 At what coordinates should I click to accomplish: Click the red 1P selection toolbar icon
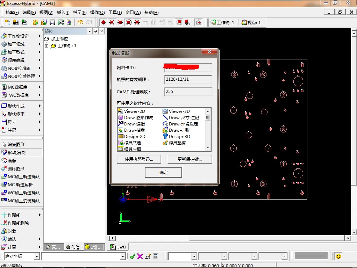click(187, 22)
